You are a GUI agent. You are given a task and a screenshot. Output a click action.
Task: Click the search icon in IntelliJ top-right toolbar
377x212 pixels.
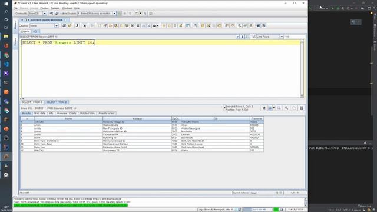click(x=375, y=8)
